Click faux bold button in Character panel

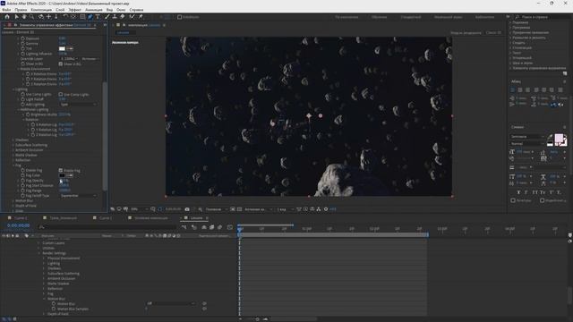coord(518,192)
